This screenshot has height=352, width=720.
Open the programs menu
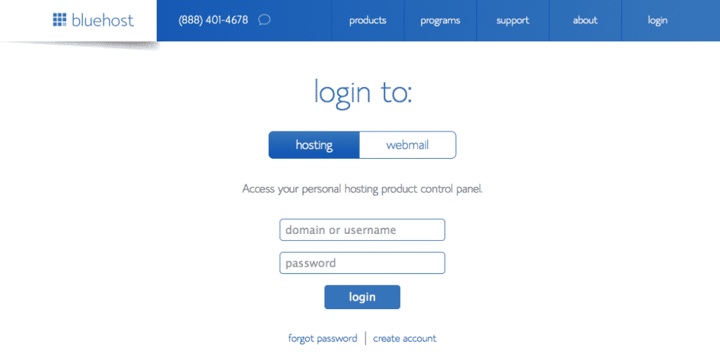coord(440,20)
